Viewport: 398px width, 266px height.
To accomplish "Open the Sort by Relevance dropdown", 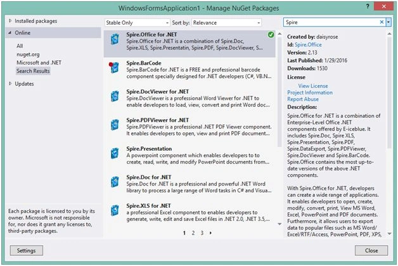I will (226, 23).
